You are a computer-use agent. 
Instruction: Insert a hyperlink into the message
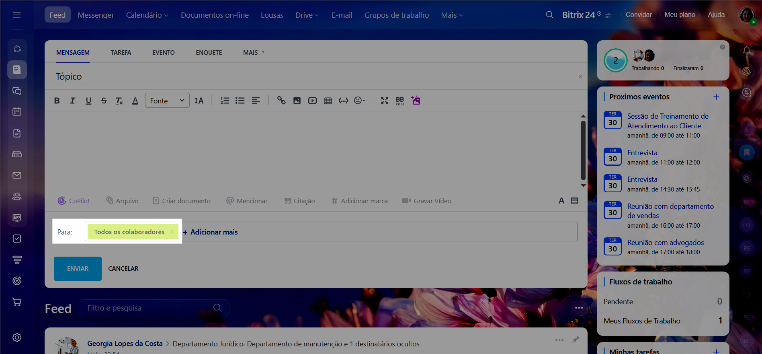click(x=281, y=101)
